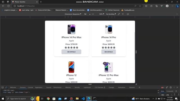Click See Details for iPhone 14 Pro Max
The height and width of the screenshot is (101, 180).
click(x=71, y=52)
